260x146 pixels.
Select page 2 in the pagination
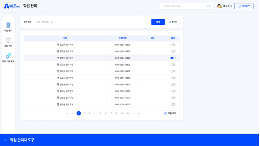(x=84, y=113)
